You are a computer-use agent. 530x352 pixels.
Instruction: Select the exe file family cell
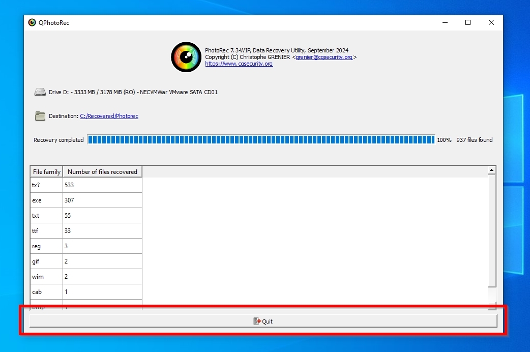click(x=46, y=200)
